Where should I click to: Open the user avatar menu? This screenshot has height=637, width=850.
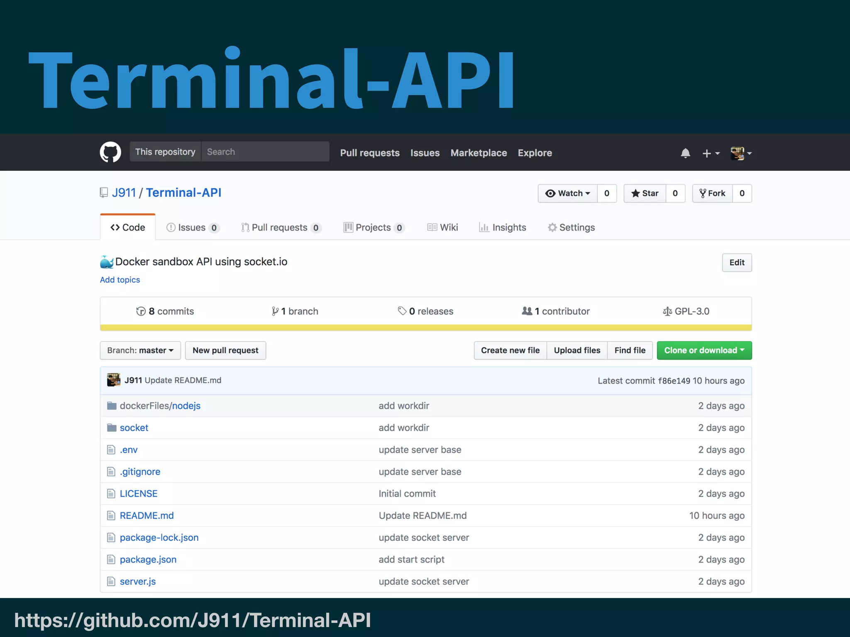pos(741,153)
